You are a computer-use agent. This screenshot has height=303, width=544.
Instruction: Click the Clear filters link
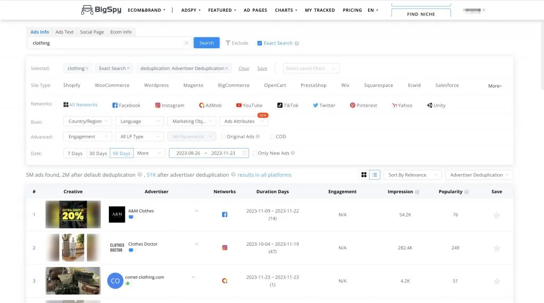[244, 68]
